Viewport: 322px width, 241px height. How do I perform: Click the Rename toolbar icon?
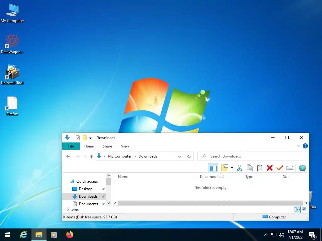290,168
